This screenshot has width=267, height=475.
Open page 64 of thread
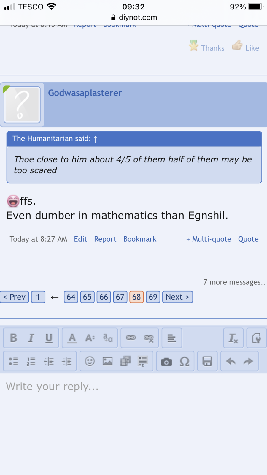coord(71,297)
